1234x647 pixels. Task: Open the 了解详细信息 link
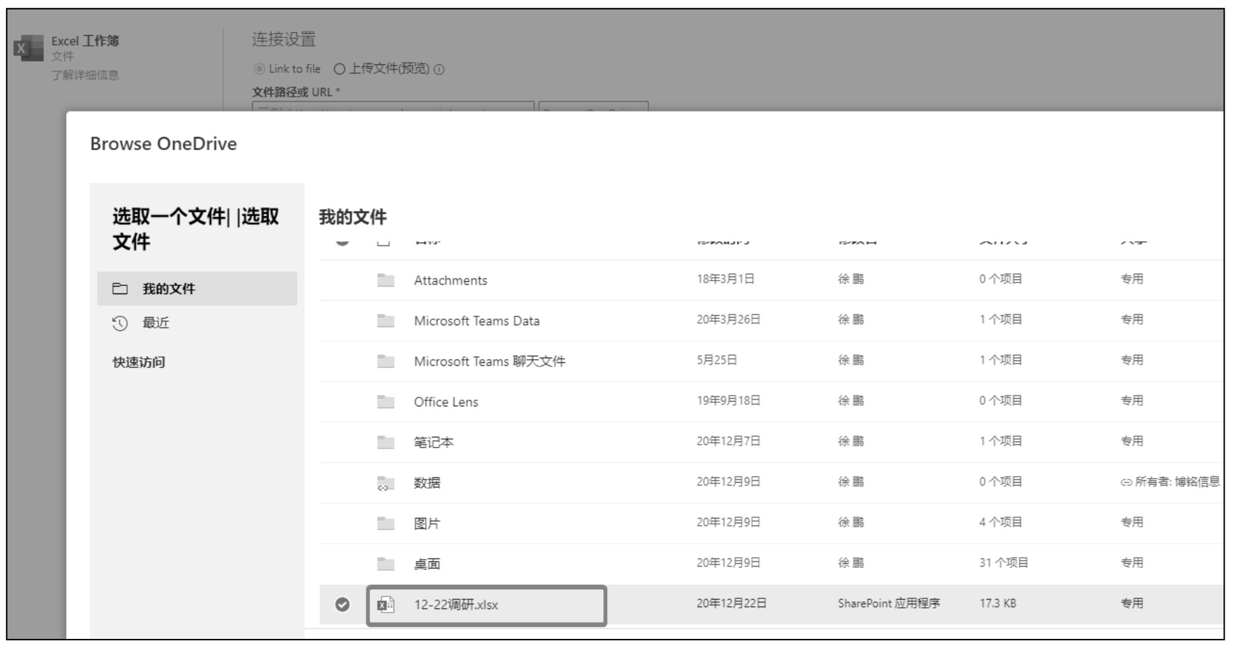[x=85, y=75]
